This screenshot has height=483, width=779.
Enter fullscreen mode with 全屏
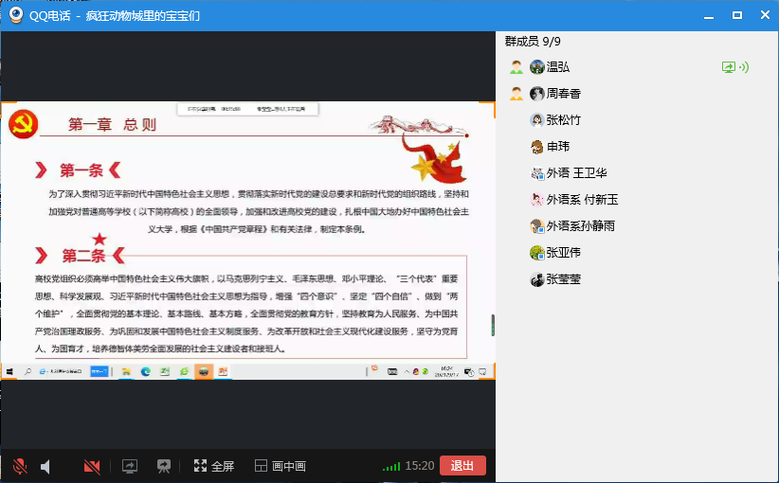click(213, 466)
